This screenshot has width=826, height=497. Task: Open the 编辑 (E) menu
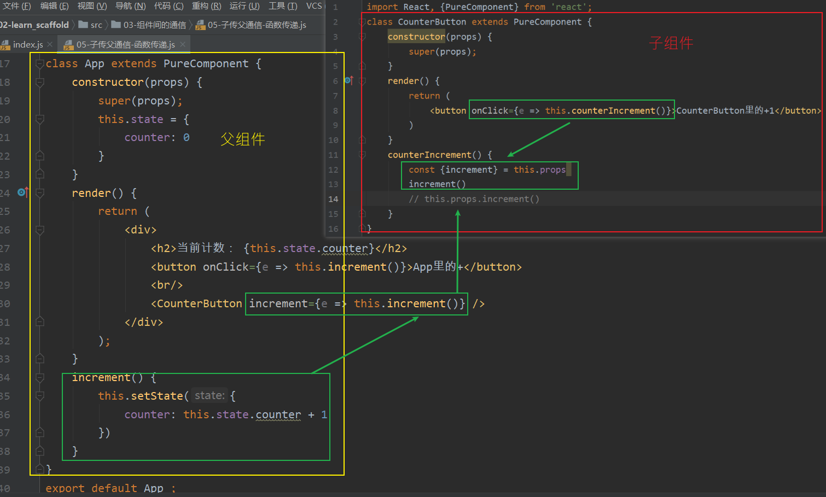click(x=54, y=6)
